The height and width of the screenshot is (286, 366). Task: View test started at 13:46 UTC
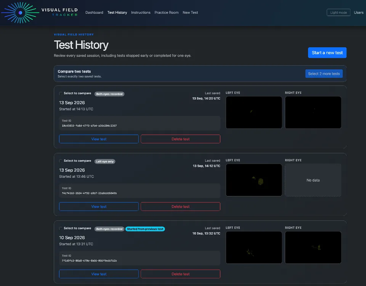(x=99, y=206)
